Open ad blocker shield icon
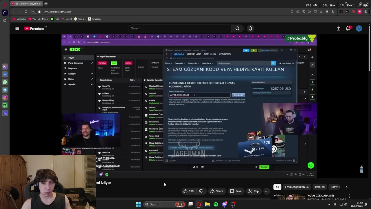Viewport: 371px width, 209px height. tap(304, 12)
